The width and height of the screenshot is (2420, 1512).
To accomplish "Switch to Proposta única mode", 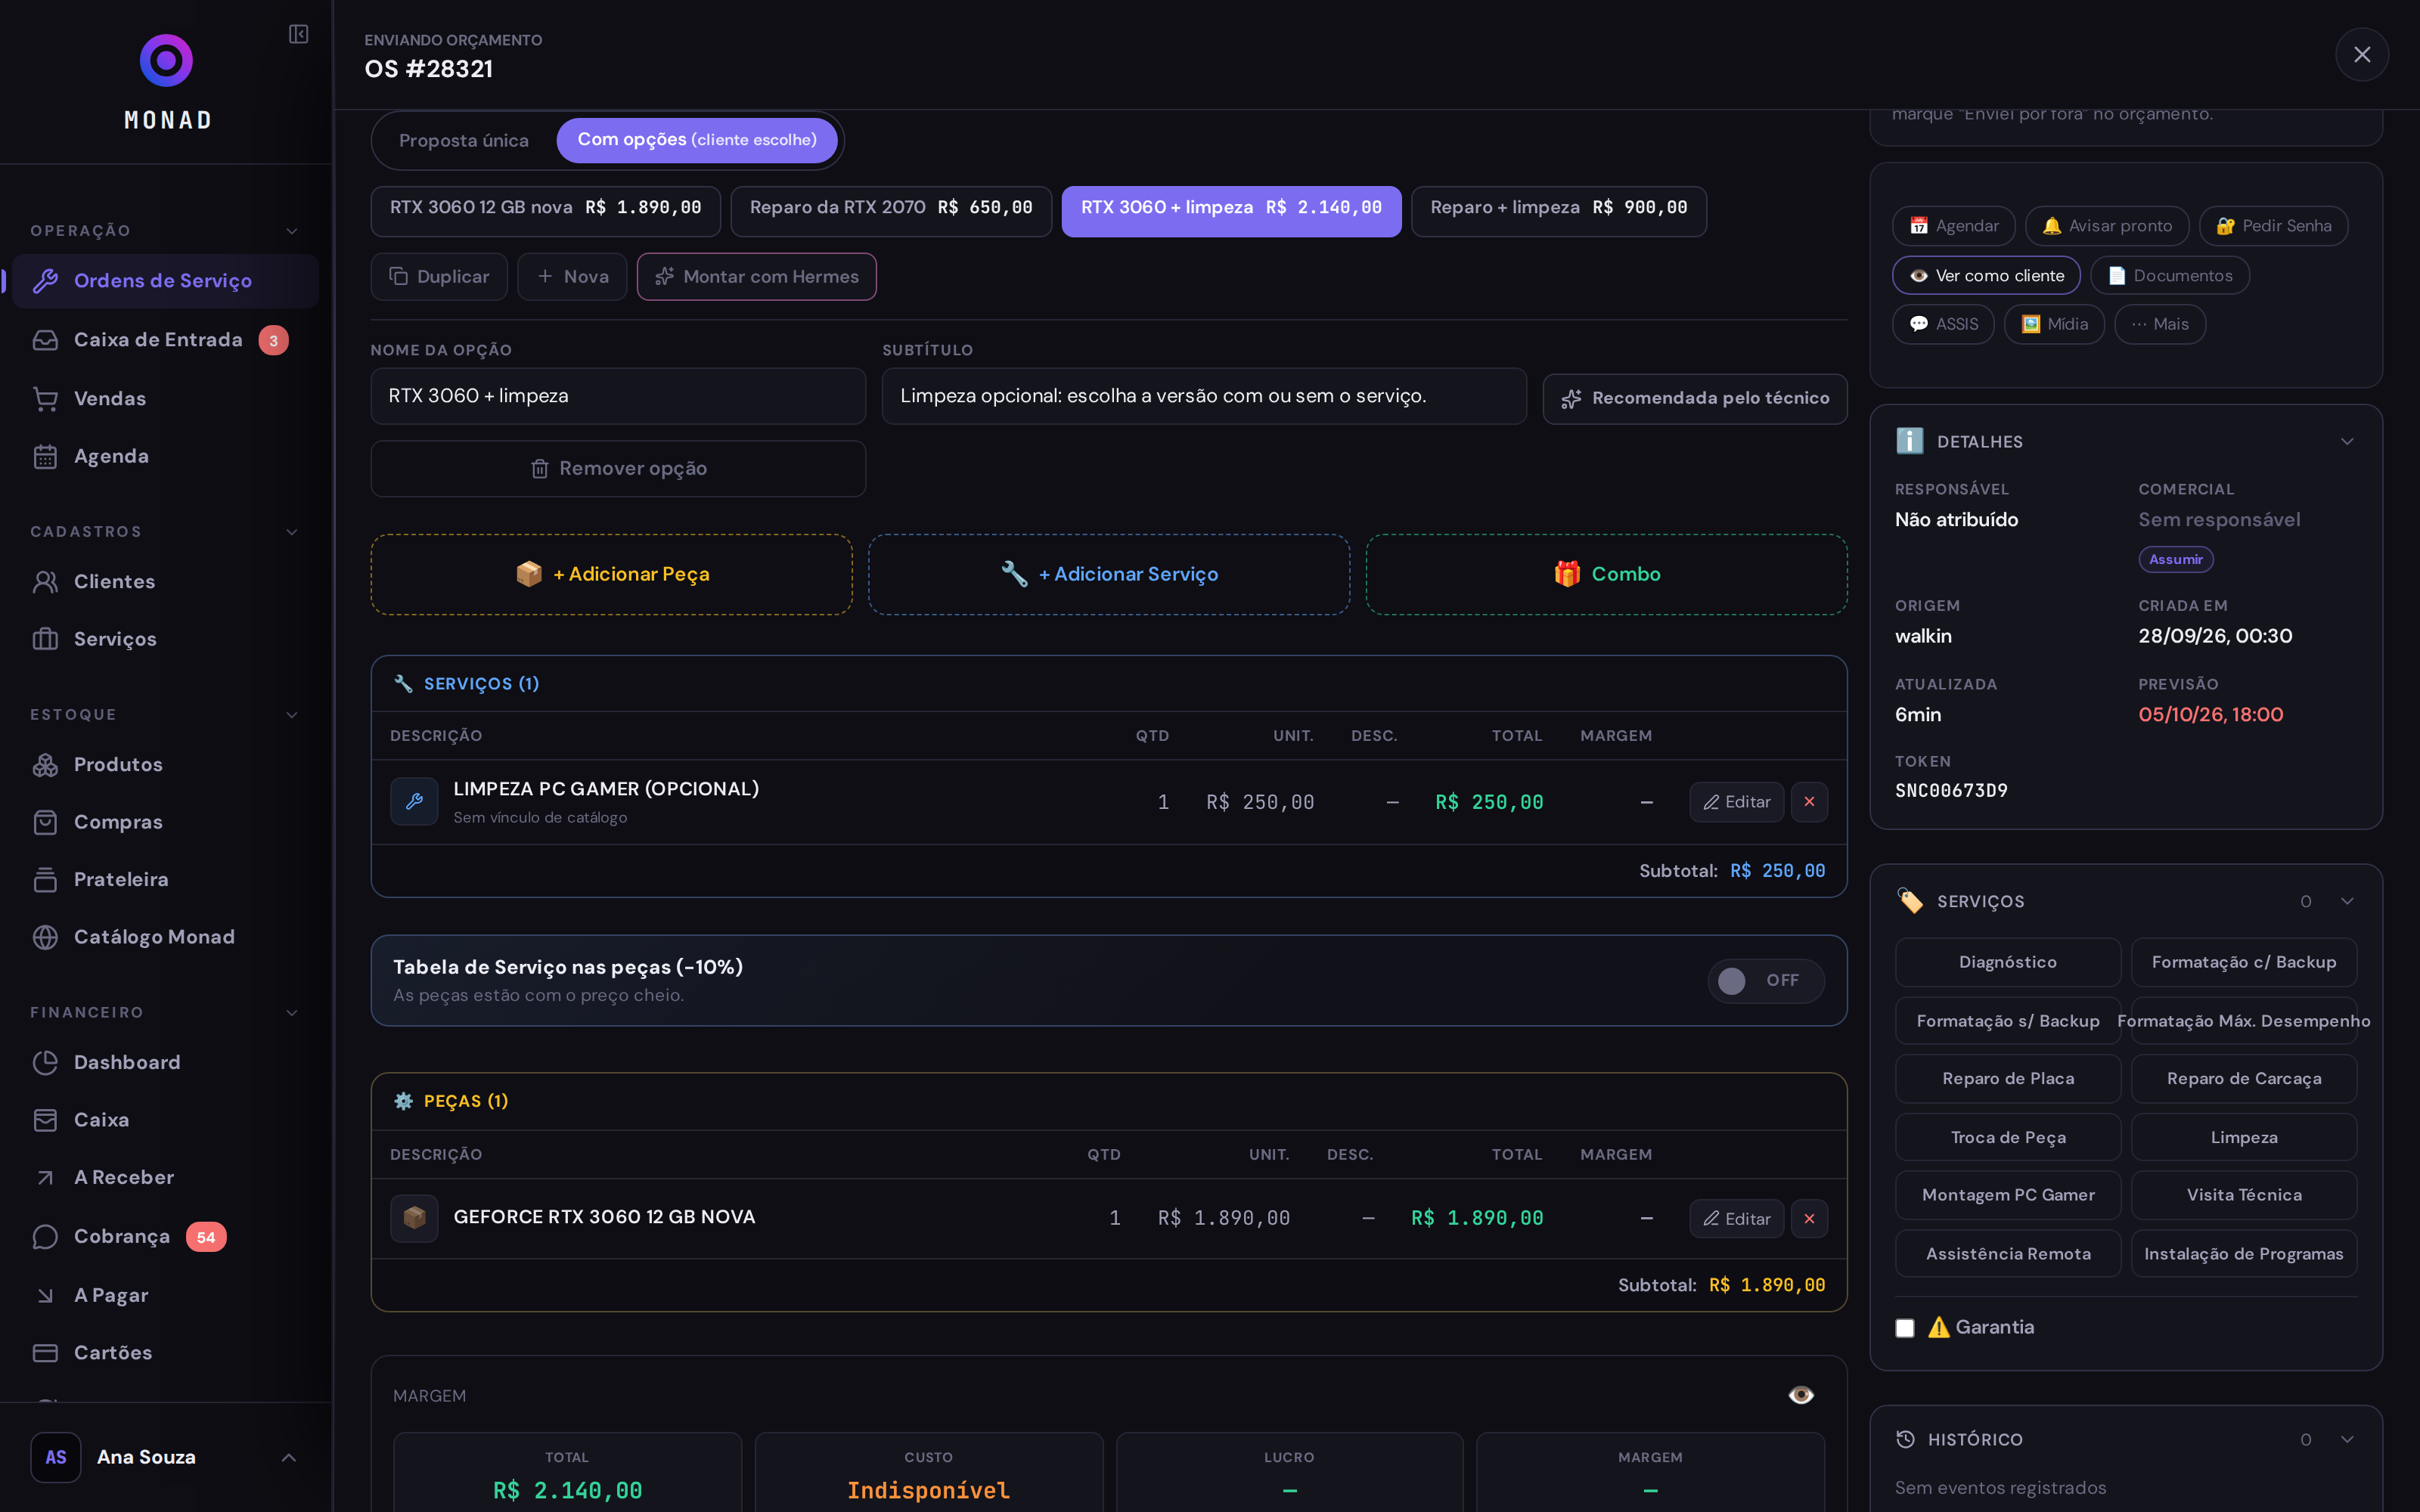I will tap(464, 140).
